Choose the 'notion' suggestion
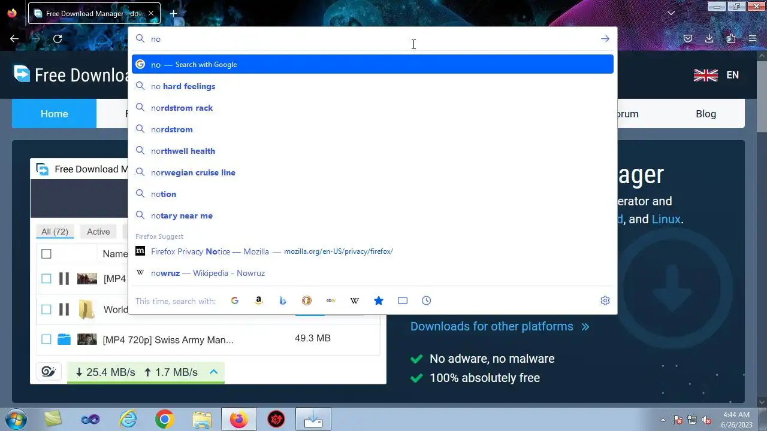Image resolution: width=767 pixels, height=431 pixels. tap(373, 194)
